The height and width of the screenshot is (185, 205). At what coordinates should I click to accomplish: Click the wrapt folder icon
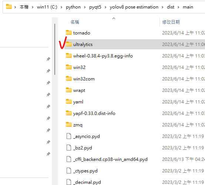[x=68, y=90]
